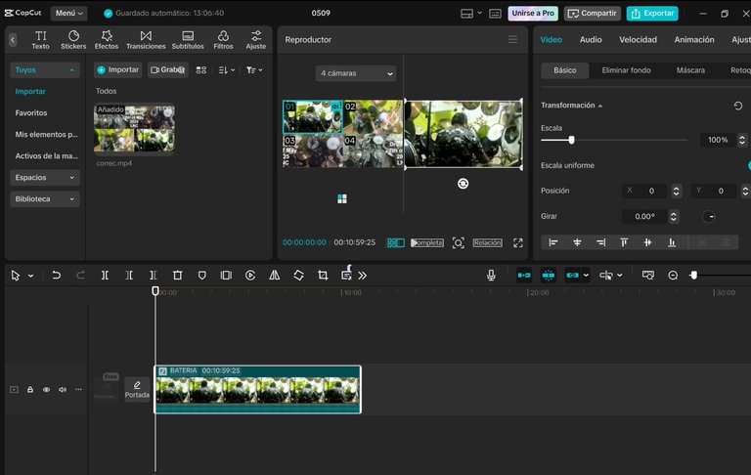Switch to the Velocidad tab
This screenshot has width=751, height=475.
(x=638, y=40)
